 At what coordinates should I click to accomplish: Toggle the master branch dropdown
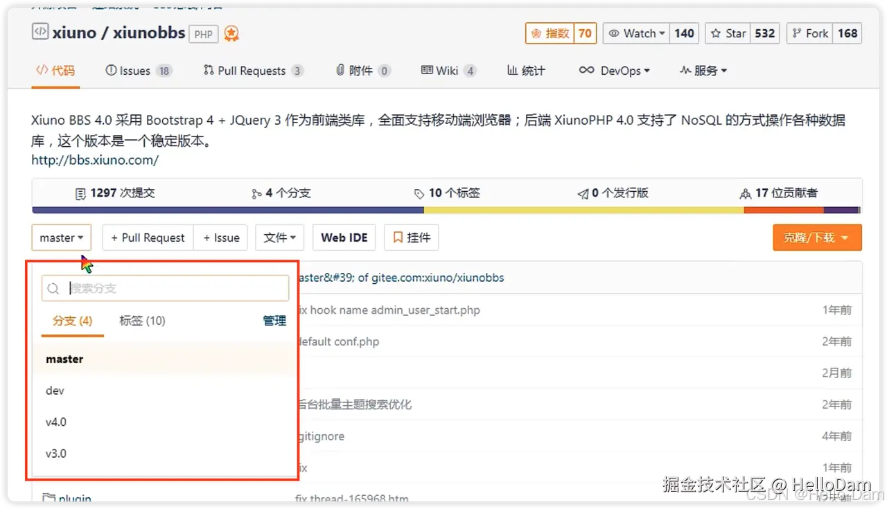click(x=62, y=238)
